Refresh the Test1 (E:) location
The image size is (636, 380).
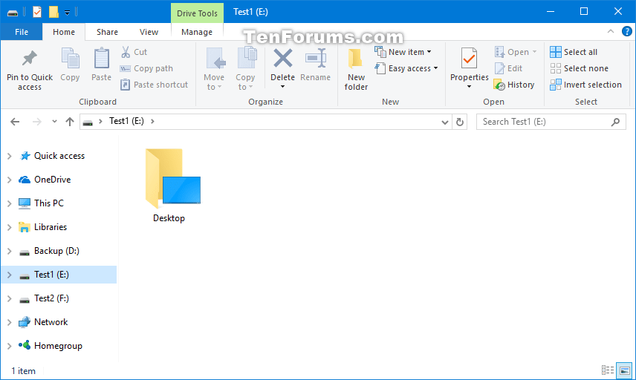[460, 122]
